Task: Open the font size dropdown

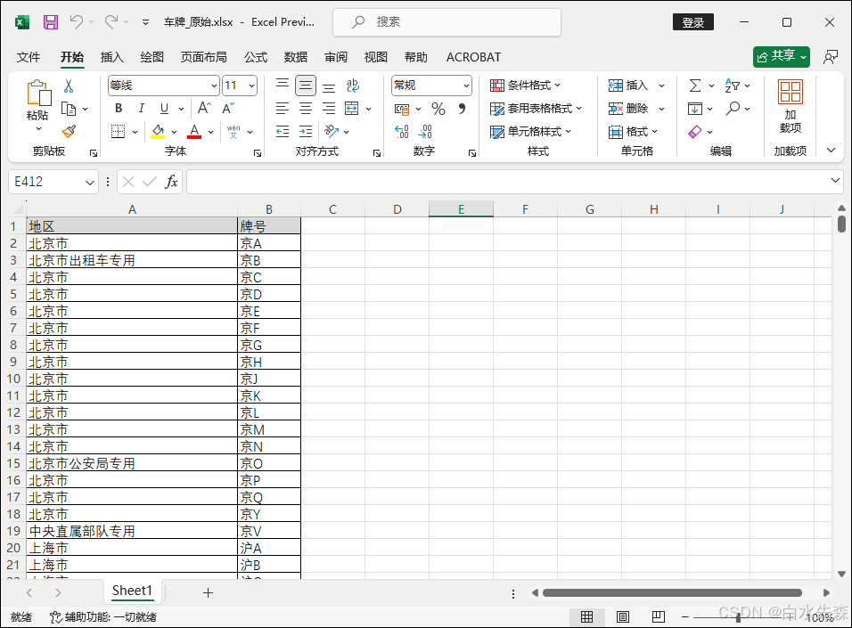Action: (x=251, y=86)
